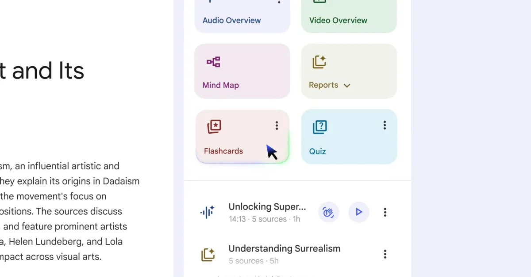Open options menu for Unlocking Super audio
Image resolution: width=531 pixels, height=277 pixels.
(x=385, y=212)
